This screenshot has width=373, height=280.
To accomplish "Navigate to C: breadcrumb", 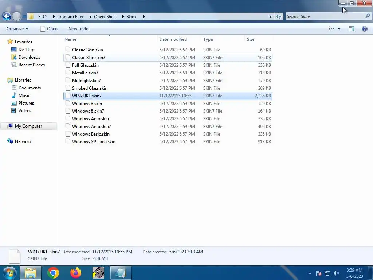I will 45,17.
